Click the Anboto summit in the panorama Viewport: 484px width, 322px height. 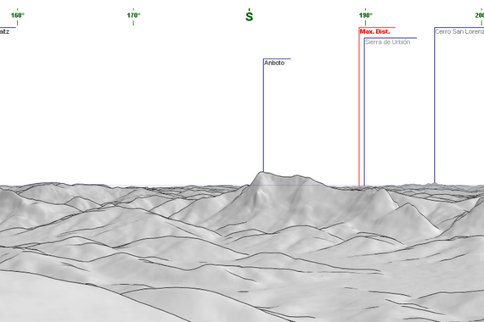263,172
